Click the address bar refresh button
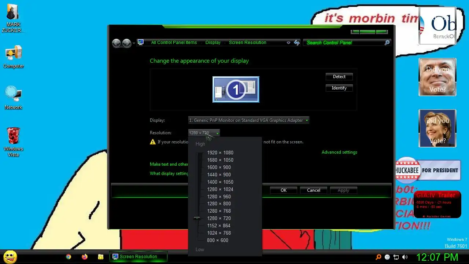The height and width of the screenshot is (264, 469). coord(297,43)
